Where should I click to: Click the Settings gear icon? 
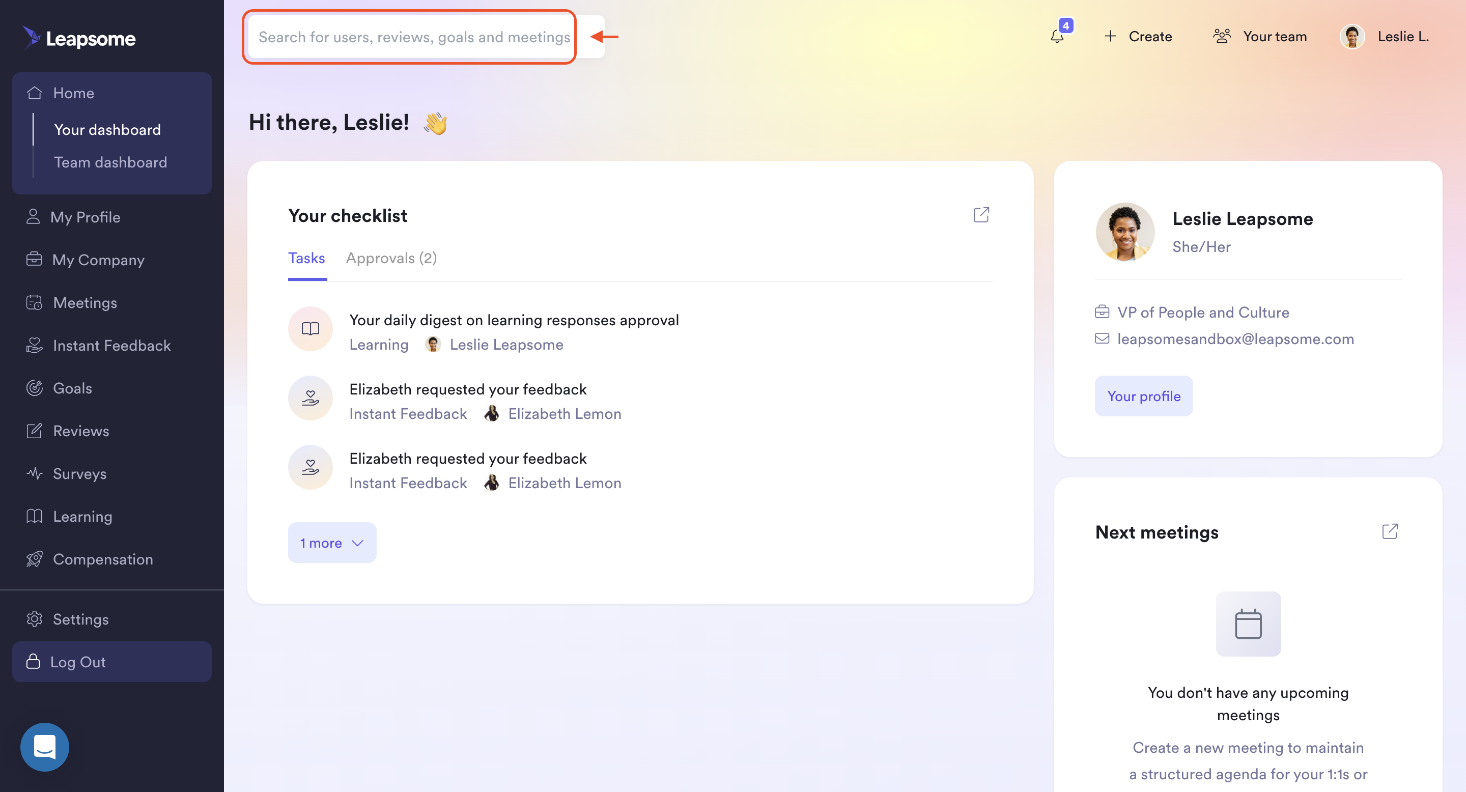pyautogui.click(x=34, y=618)
